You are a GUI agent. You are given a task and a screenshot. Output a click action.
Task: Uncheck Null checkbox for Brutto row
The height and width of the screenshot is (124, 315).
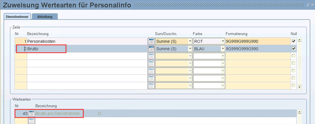pos(294,48)
